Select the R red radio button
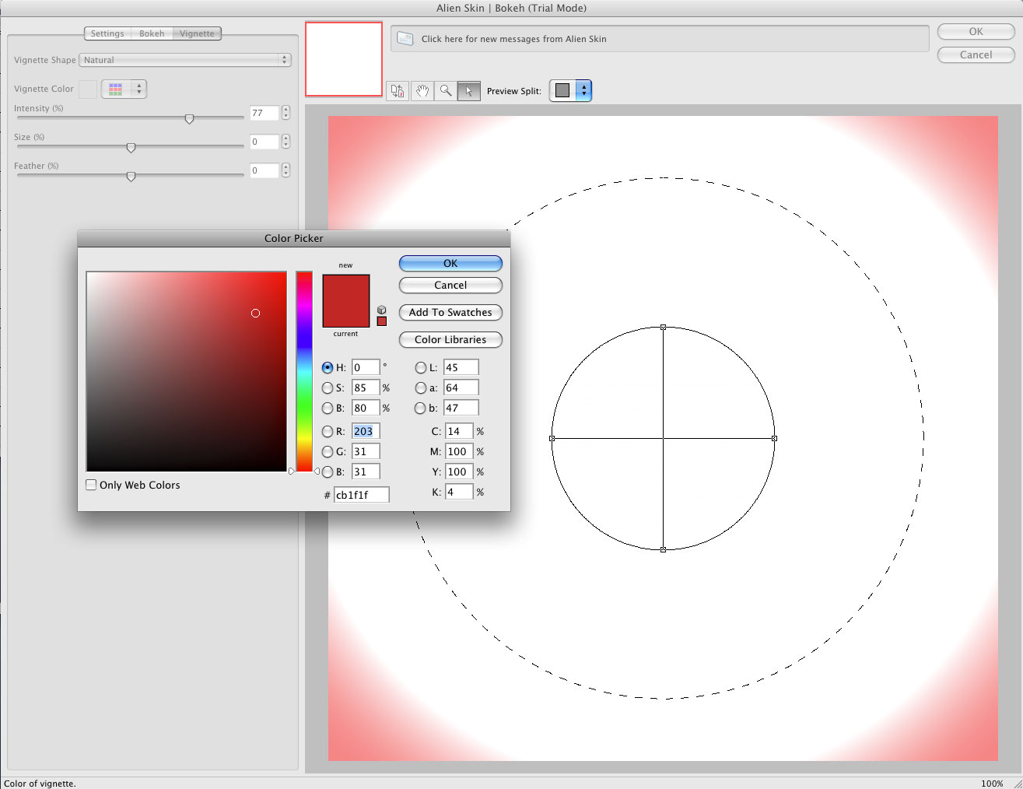The image size is (1023, 789). [328, 431]
